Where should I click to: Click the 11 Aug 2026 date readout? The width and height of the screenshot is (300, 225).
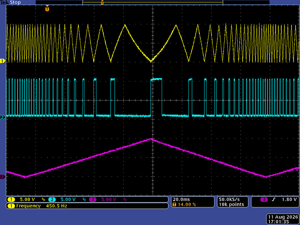tap(283, 217)
